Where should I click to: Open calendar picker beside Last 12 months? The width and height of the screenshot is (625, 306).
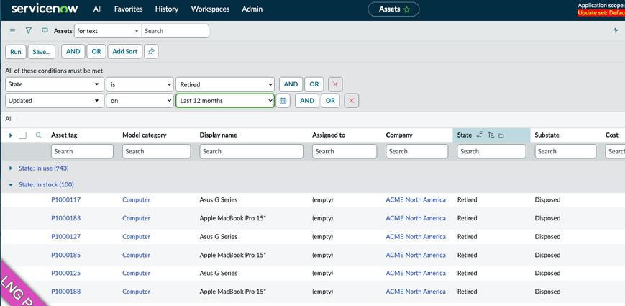pos(283,101)
